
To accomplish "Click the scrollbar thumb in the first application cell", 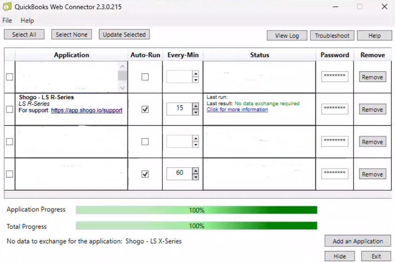I will coord(122,76).
